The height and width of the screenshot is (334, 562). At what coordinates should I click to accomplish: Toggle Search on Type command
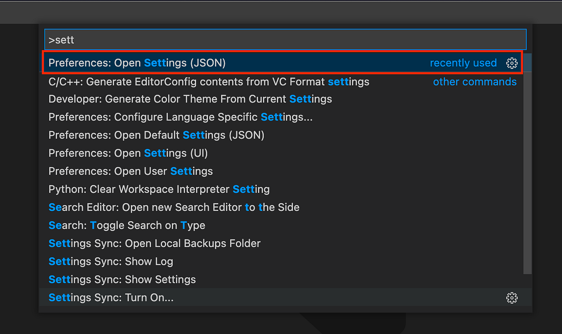click(x=282, y=225)
